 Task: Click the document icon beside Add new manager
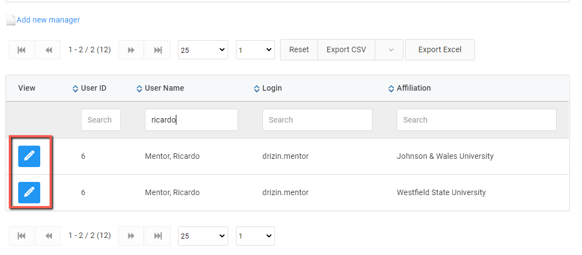(x=11, y=20)
